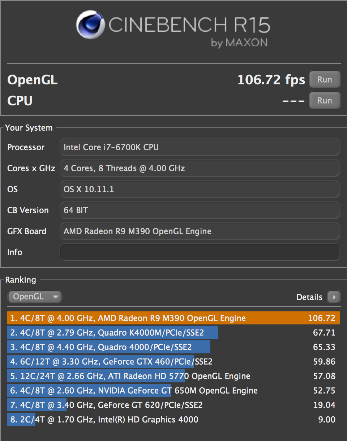Select the Quadro 4000 ranking entry
The image size is (347, 441).
[173, 347]
